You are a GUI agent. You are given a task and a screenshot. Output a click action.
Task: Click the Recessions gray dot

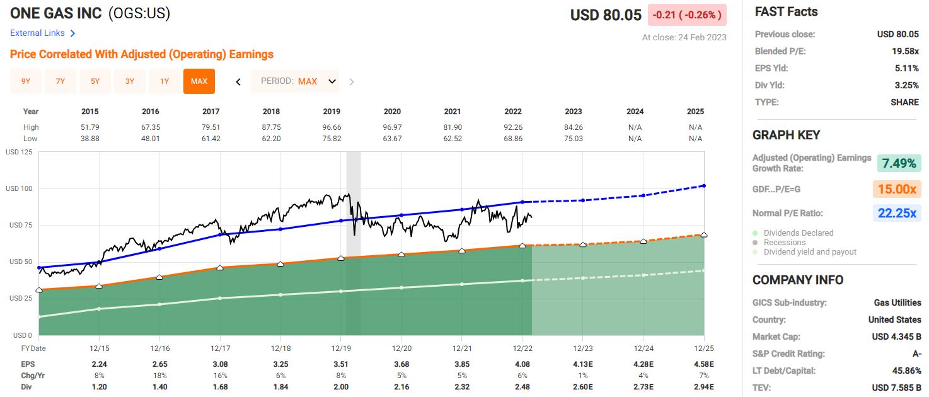(756, 243)
